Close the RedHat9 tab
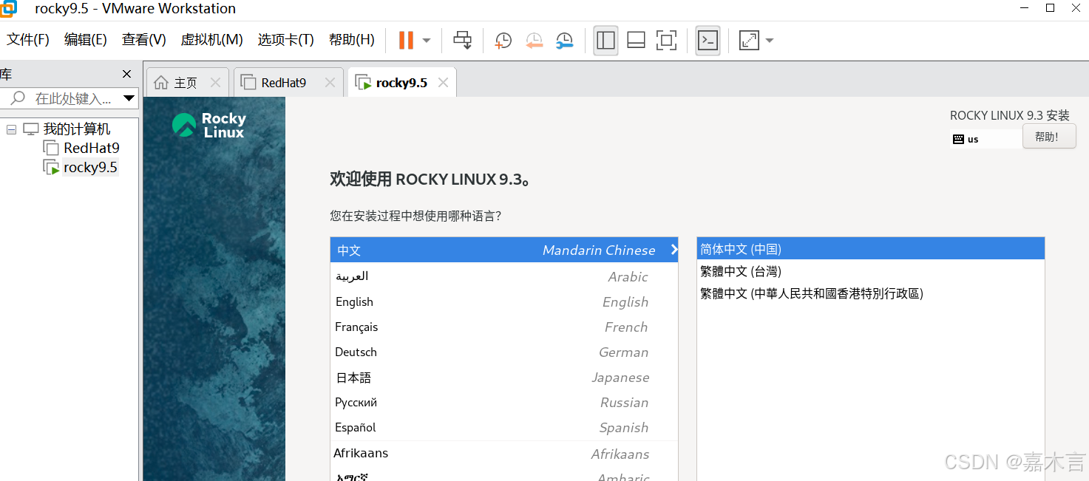 [330, 83]
